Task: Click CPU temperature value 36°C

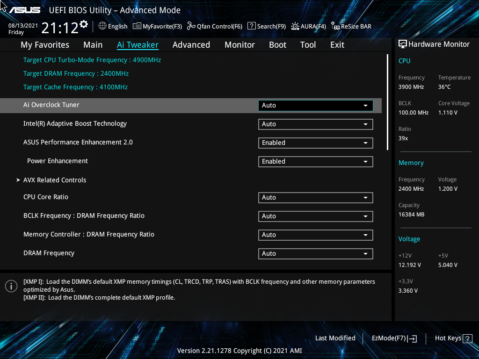Action: [444, 87]
